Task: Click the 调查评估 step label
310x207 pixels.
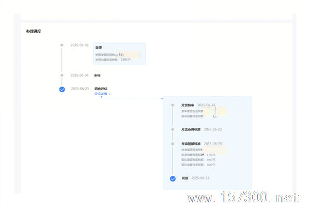Action: tap(101, 88)
